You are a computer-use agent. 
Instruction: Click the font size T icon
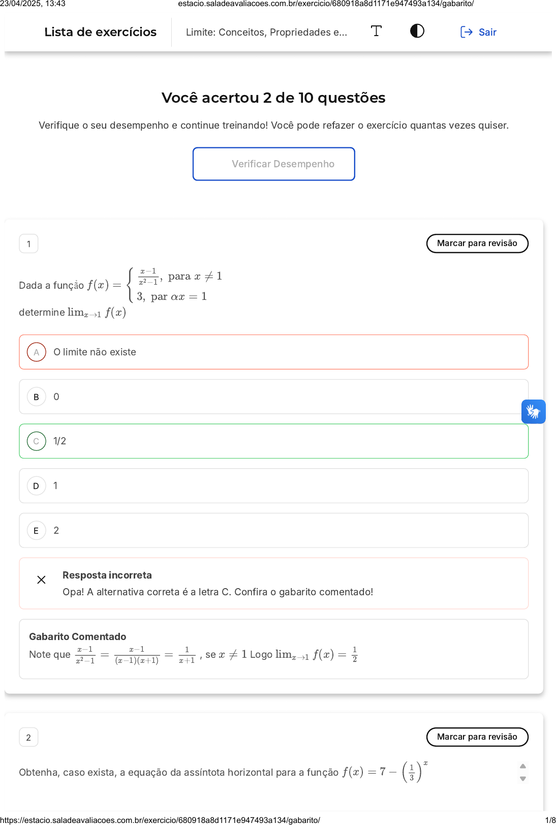(x=376, y=31)
